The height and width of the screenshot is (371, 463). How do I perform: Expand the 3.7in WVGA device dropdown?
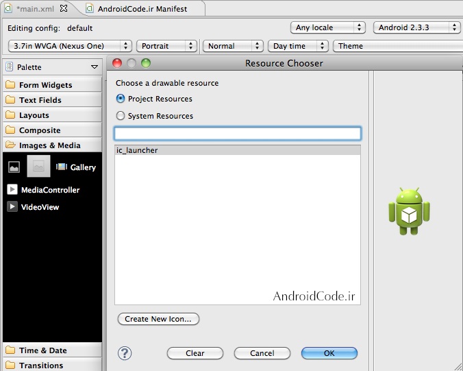coord(69,46)
